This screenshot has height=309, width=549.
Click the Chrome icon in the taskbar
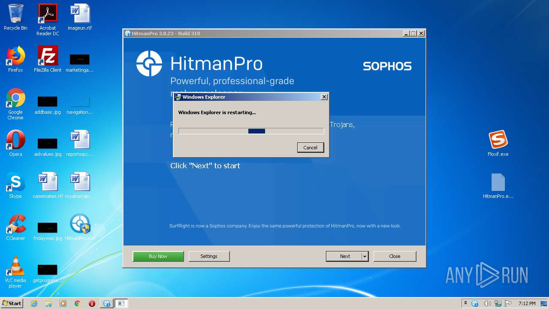(78, 303)
